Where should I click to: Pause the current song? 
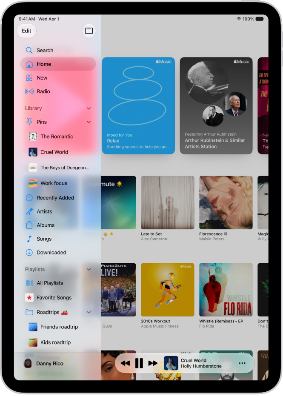tap(139, 363)
